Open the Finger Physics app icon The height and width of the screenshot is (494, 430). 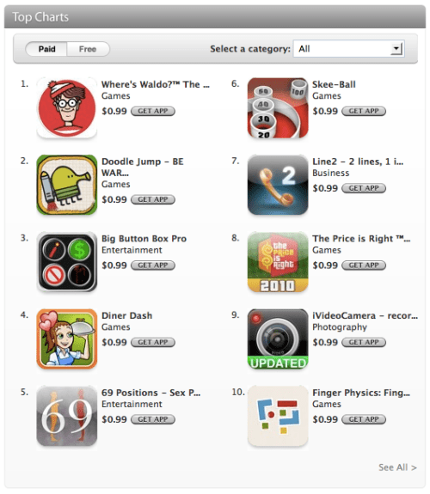click(278, 416)
